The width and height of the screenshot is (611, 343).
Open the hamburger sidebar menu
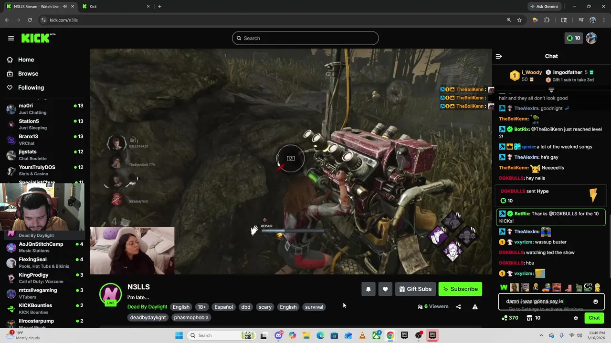point(11,38)
